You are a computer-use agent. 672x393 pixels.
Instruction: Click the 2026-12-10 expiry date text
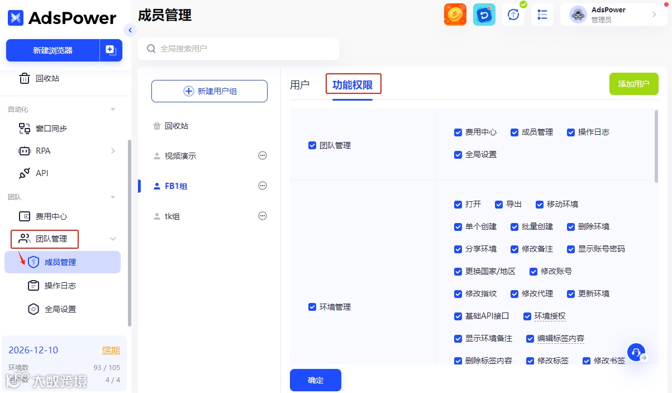click(x=33, y=351)
